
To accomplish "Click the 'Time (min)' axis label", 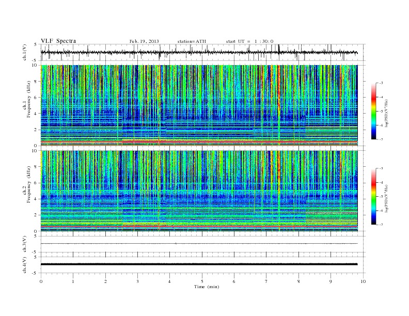I will [207, 287].
